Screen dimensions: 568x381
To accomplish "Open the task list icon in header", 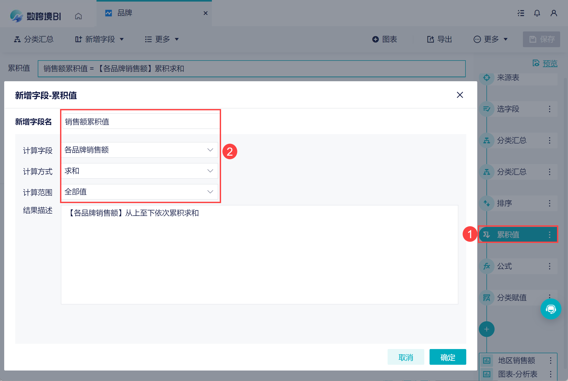I will click(x=521, y=13).
